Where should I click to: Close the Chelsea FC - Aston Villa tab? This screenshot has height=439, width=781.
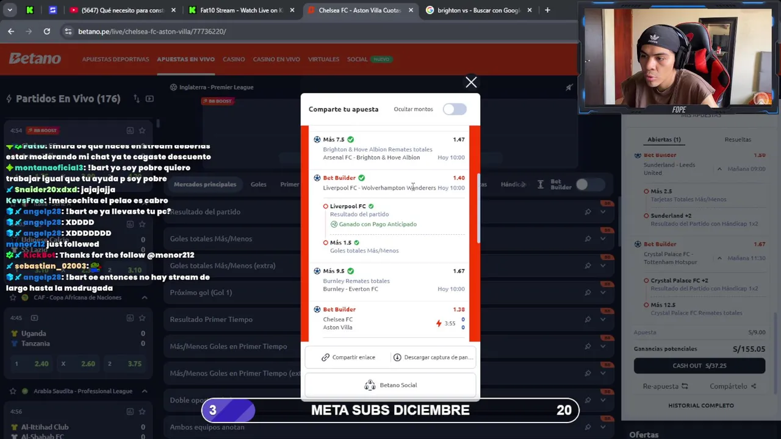(x=411, y=10)
